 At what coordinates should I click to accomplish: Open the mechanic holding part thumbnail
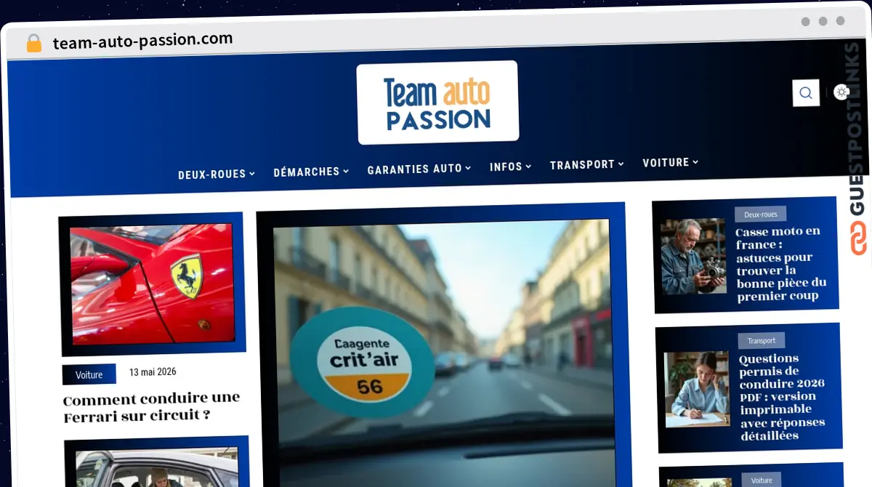[x=694, y=256]
